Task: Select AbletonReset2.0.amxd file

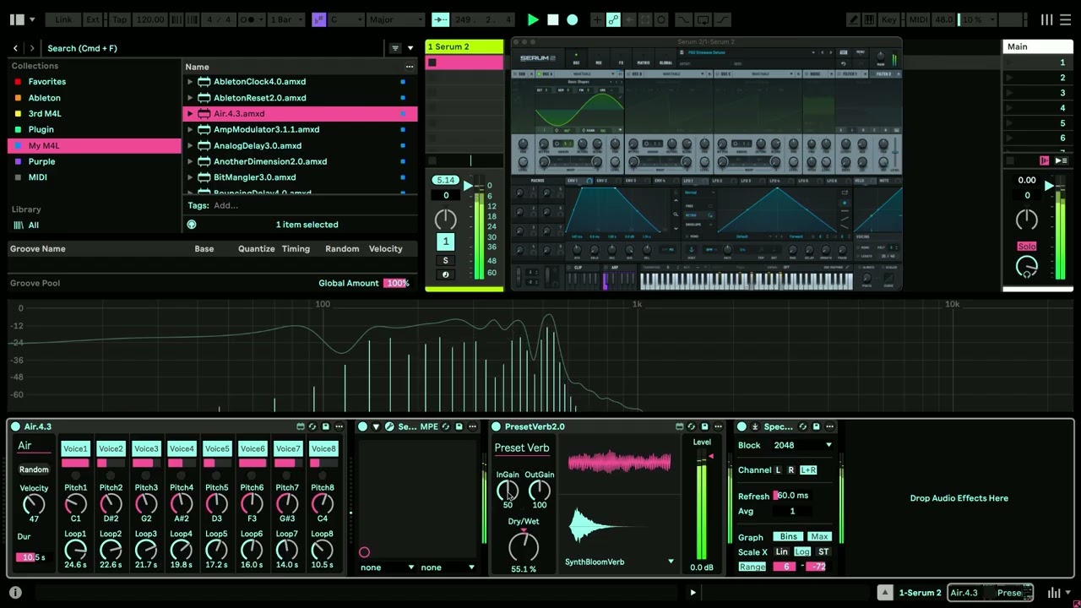Action: (x=259, y=98)
